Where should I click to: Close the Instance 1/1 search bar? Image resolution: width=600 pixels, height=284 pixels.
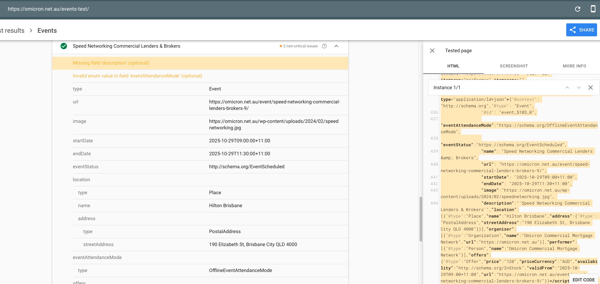pos(591,88)
